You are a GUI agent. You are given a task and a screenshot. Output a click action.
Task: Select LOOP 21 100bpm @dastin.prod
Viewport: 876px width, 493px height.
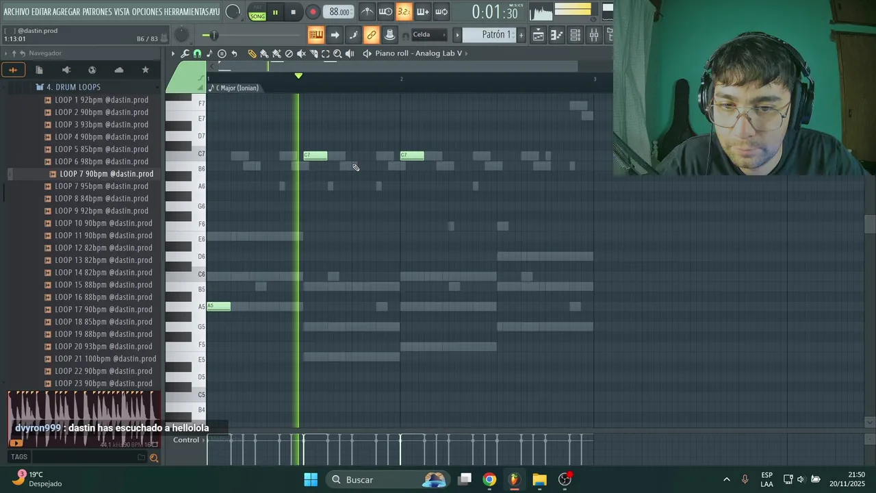pos(105,359)
